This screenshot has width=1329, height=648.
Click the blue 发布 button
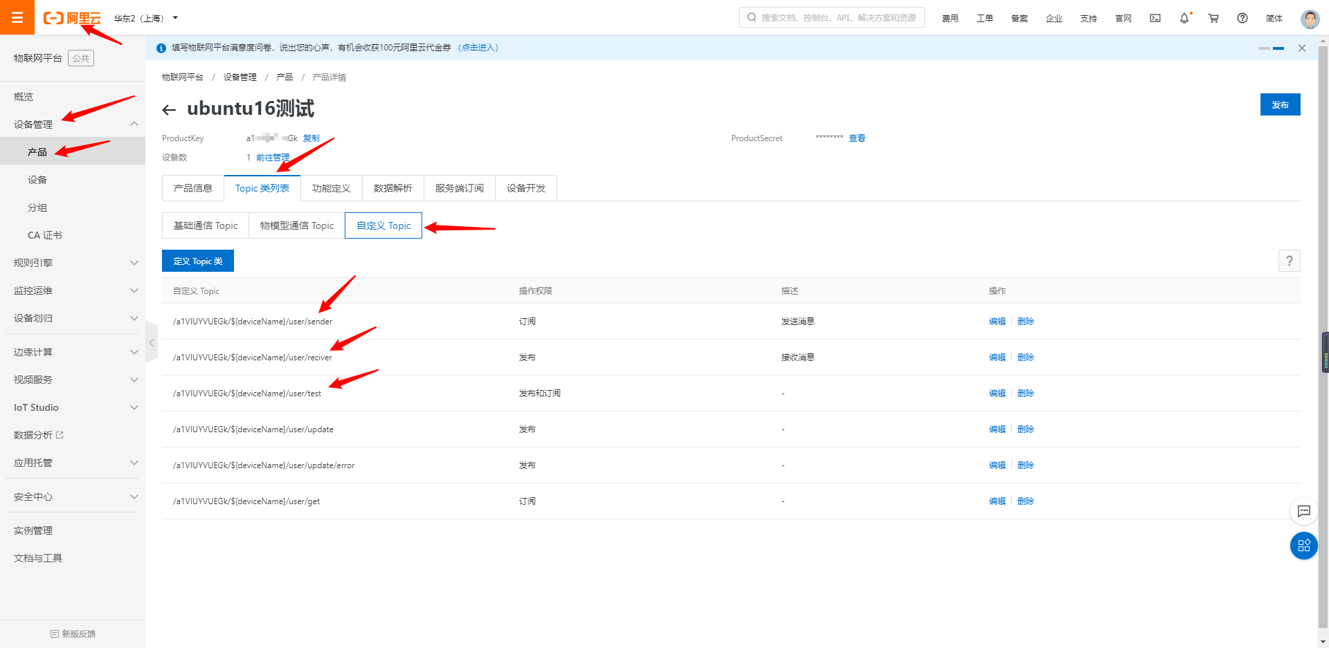point(1281,104)
